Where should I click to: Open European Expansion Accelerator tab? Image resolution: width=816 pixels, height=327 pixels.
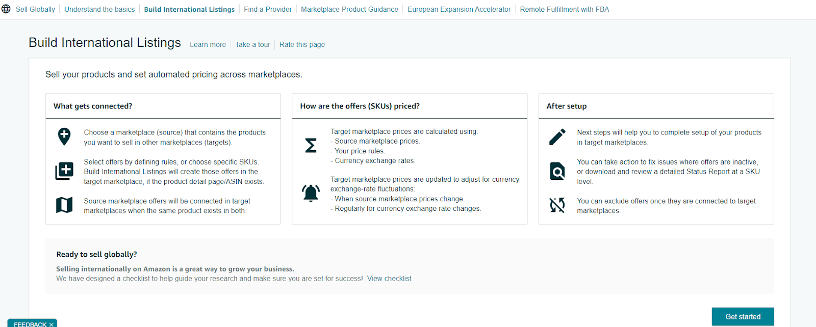pyautogui.click(x=459, y=9)
